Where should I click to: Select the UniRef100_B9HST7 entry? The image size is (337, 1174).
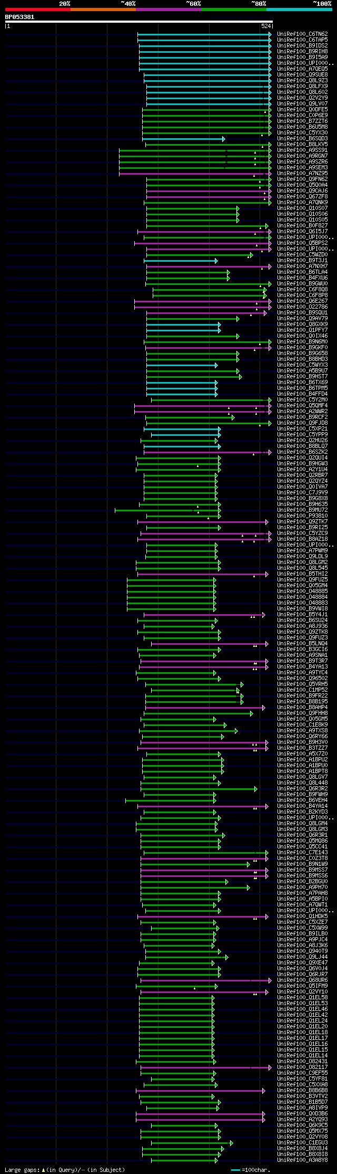302,377
